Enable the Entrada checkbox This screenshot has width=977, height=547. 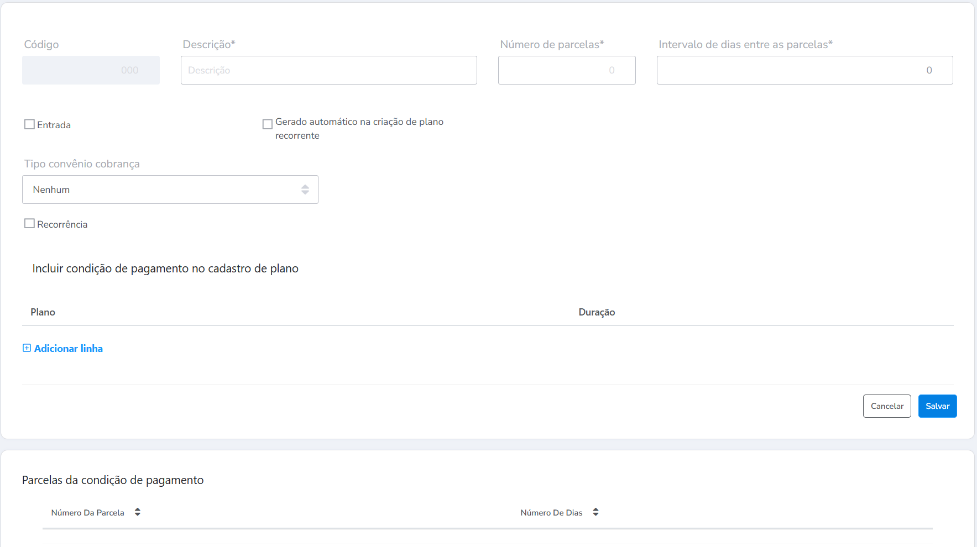(30, 124)
